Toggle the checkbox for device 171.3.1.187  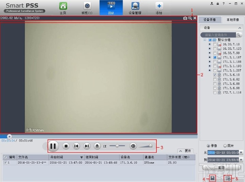click(215, 57)
